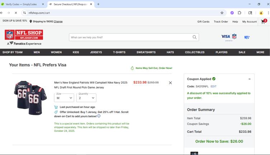Open the PLAYERS menu

click(222, 52)
